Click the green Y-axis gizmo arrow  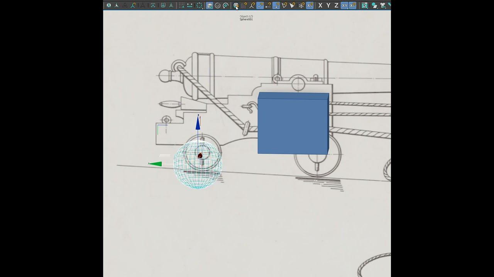(155, 164)
